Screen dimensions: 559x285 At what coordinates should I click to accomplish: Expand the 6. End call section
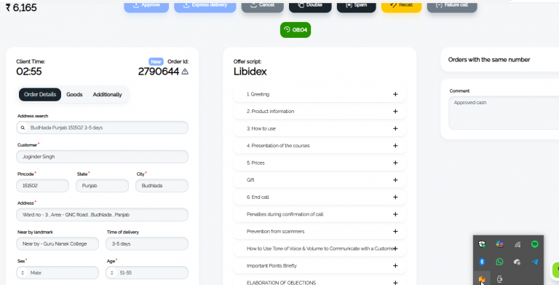(x=320, y=197)
